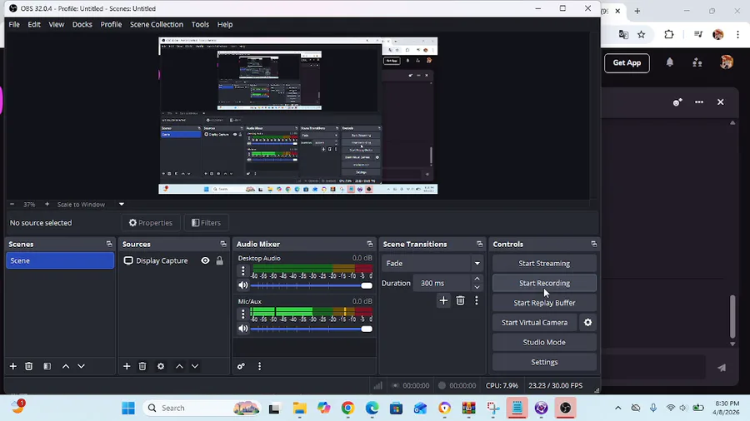Open the Scale to Window dropdown arrow

click(x=122, y=205)
